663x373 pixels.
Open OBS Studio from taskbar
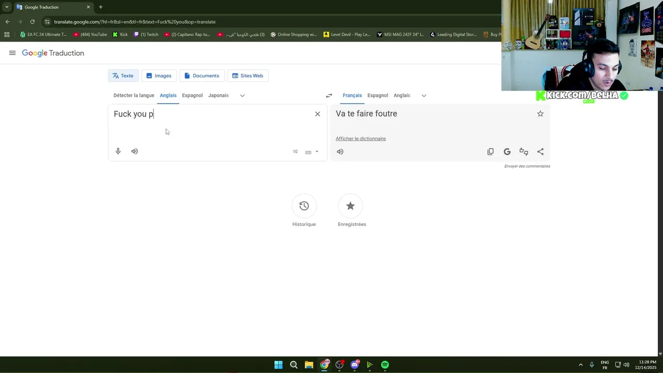click(x=339, y=365)
